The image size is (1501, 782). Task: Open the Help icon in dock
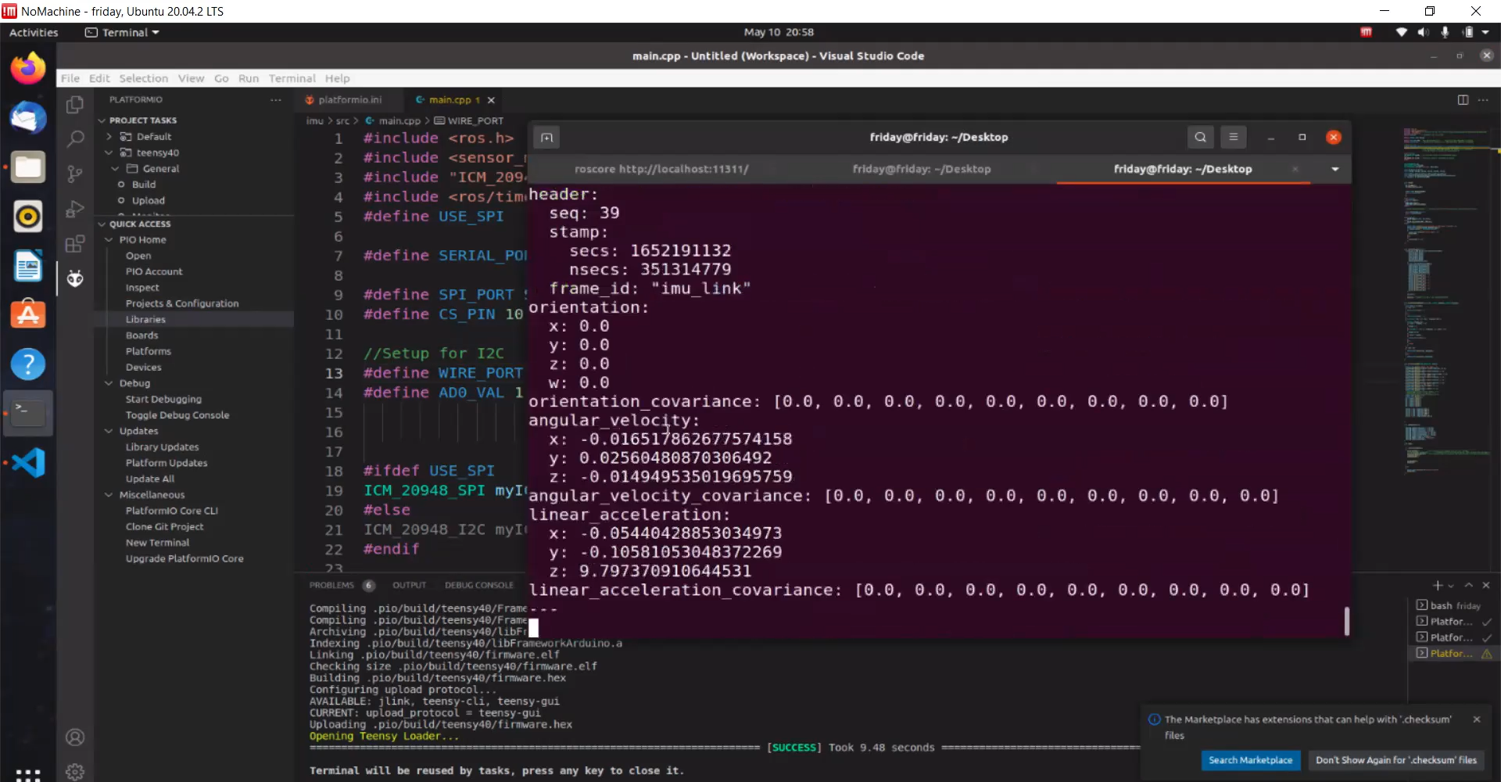tap(28, 364)
